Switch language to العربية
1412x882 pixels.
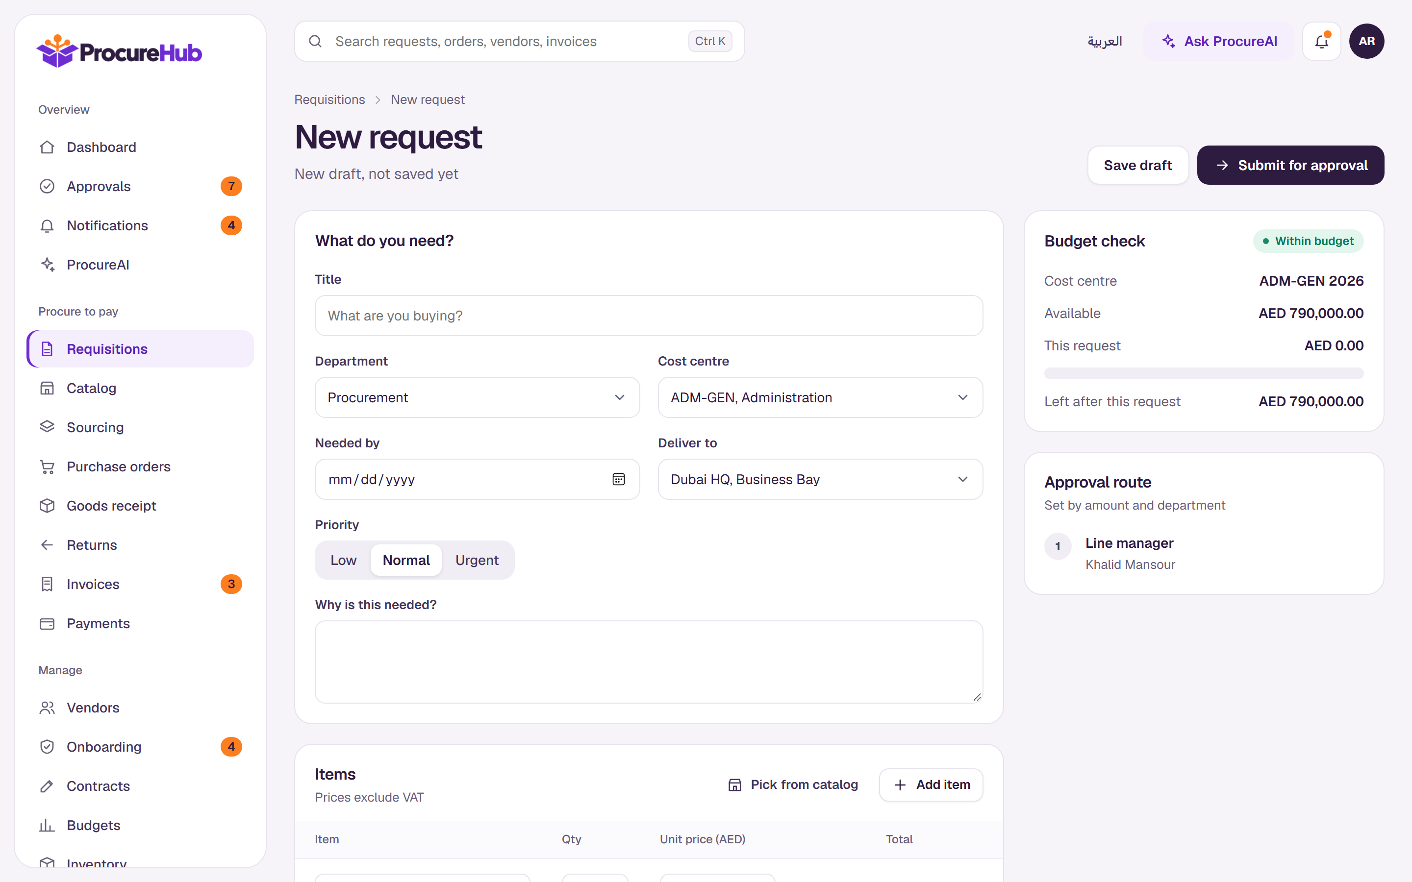(x=1105, y=42)
